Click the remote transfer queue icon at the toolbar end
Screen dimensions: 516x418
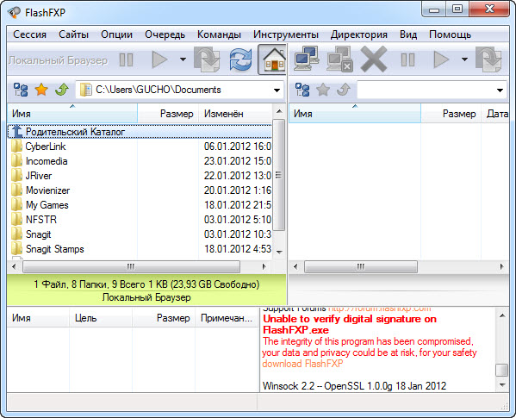point(488,59)
